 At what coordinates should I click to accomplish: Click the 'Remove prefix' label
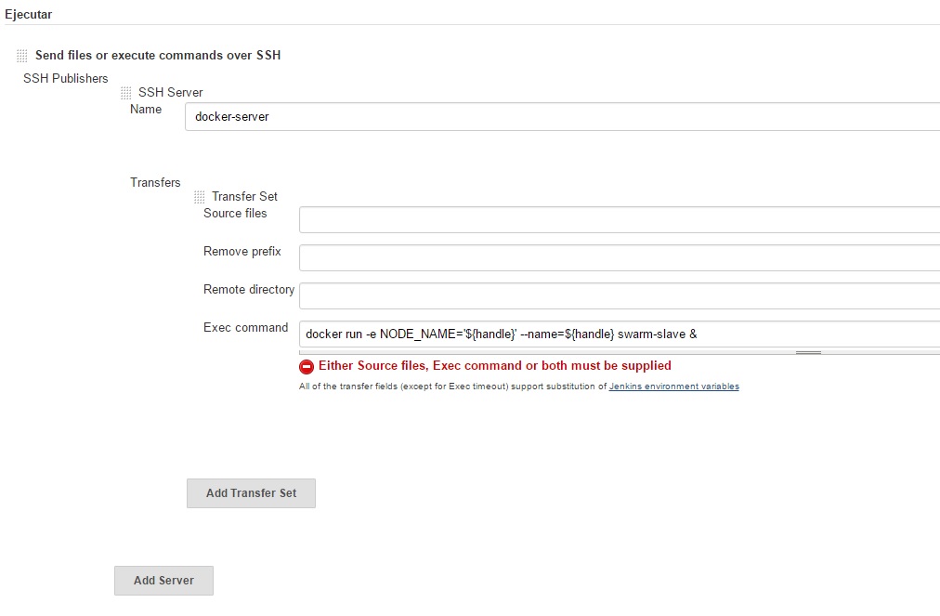[242, 251]
